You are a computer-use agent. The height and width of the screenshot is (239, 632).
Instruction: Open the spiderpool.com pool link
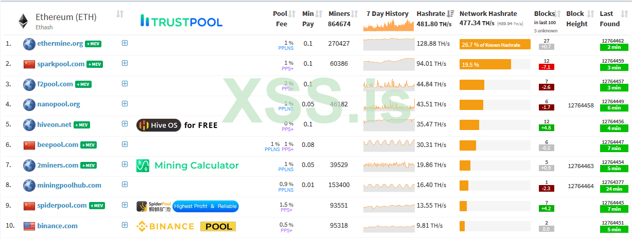(x=62, y=206)
